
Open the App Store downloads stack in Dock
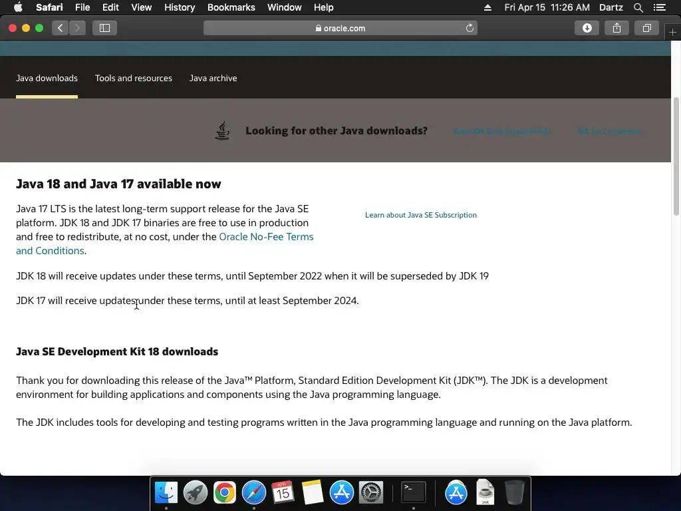pyautogui.click(x=456, y=493)
